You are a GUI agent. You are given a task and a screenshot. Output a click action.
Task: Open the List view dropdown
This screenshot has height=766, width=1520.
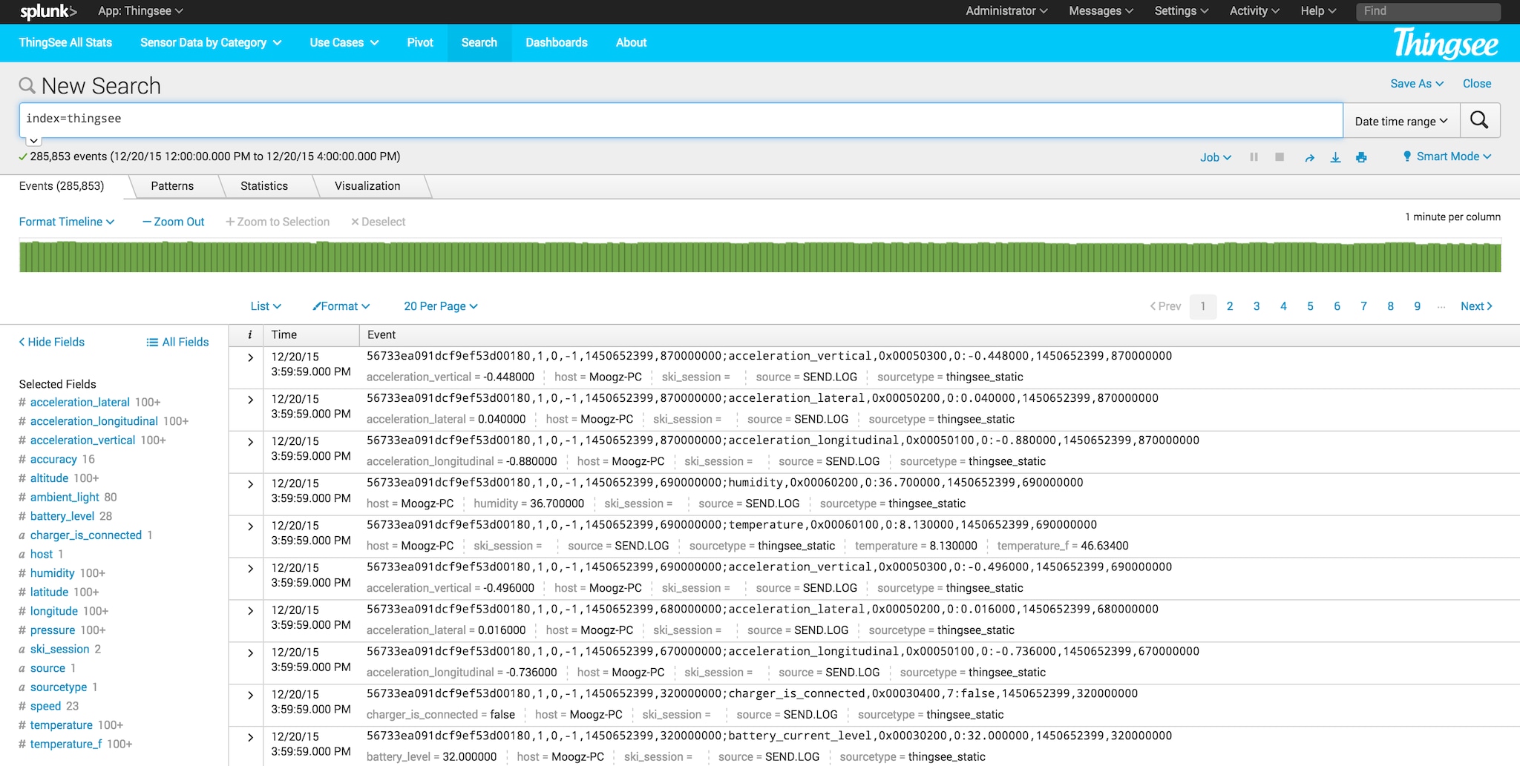(266, 306)
